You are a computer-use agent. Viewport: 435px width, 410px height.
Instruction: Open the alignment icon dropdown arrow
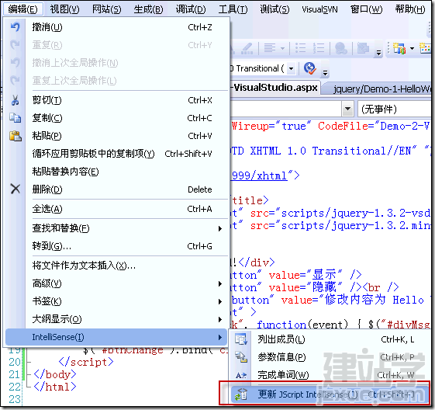(x=282, y=48)
